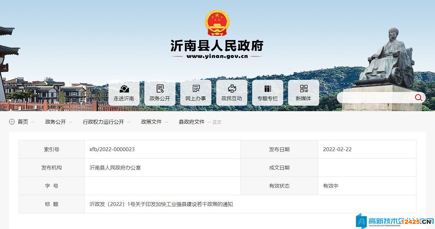Open 行政权力运行公开 breadcrumb link
Viewport: 435px width, 229px height.
coord(103,122)
